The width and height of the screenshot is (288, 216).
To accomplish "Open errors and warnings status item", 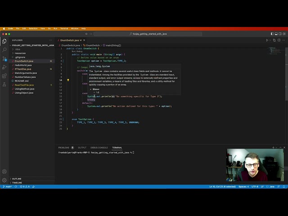I will tap(25, 187).
